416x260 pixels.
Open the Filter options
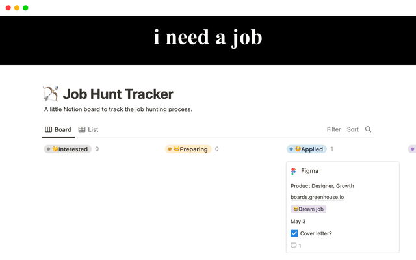coord(333,129)
